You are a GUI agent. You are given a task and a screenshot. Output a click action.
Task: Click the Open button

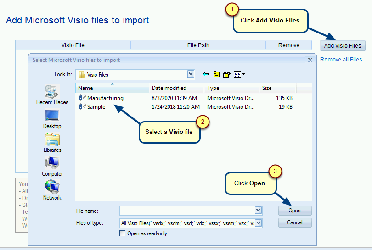pyautogui.click(x=295, y=211)
